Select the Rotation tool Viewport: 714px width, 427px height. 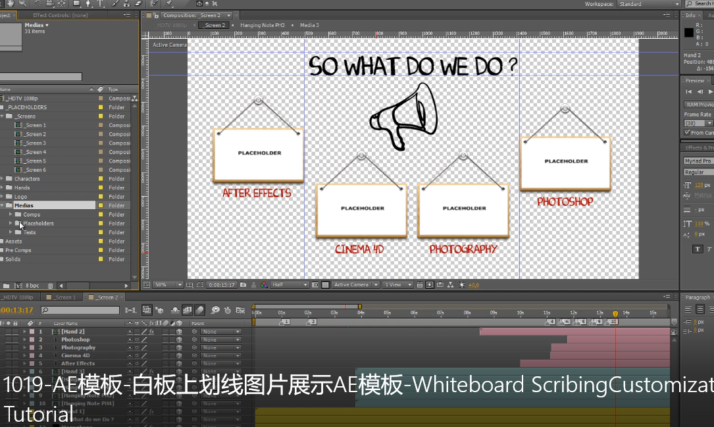[38, 3]
